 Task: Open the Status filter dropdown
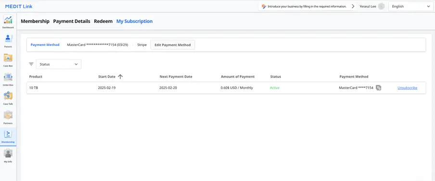(x=59, y=64)
